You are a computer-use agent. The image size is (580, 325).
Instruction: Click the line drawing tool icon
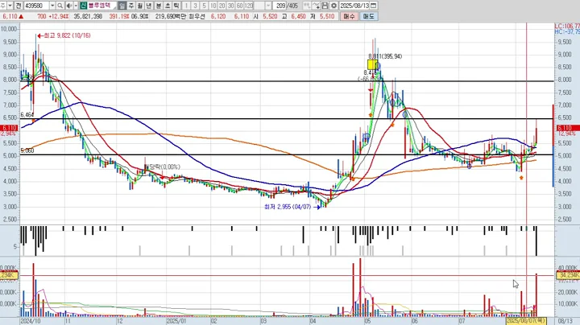click(316, 6)
